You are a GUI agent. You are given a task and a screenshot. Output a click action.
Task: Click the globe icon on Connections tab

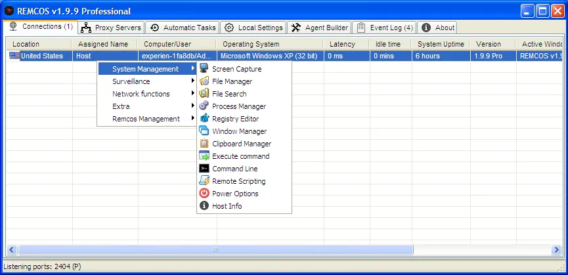13,27
